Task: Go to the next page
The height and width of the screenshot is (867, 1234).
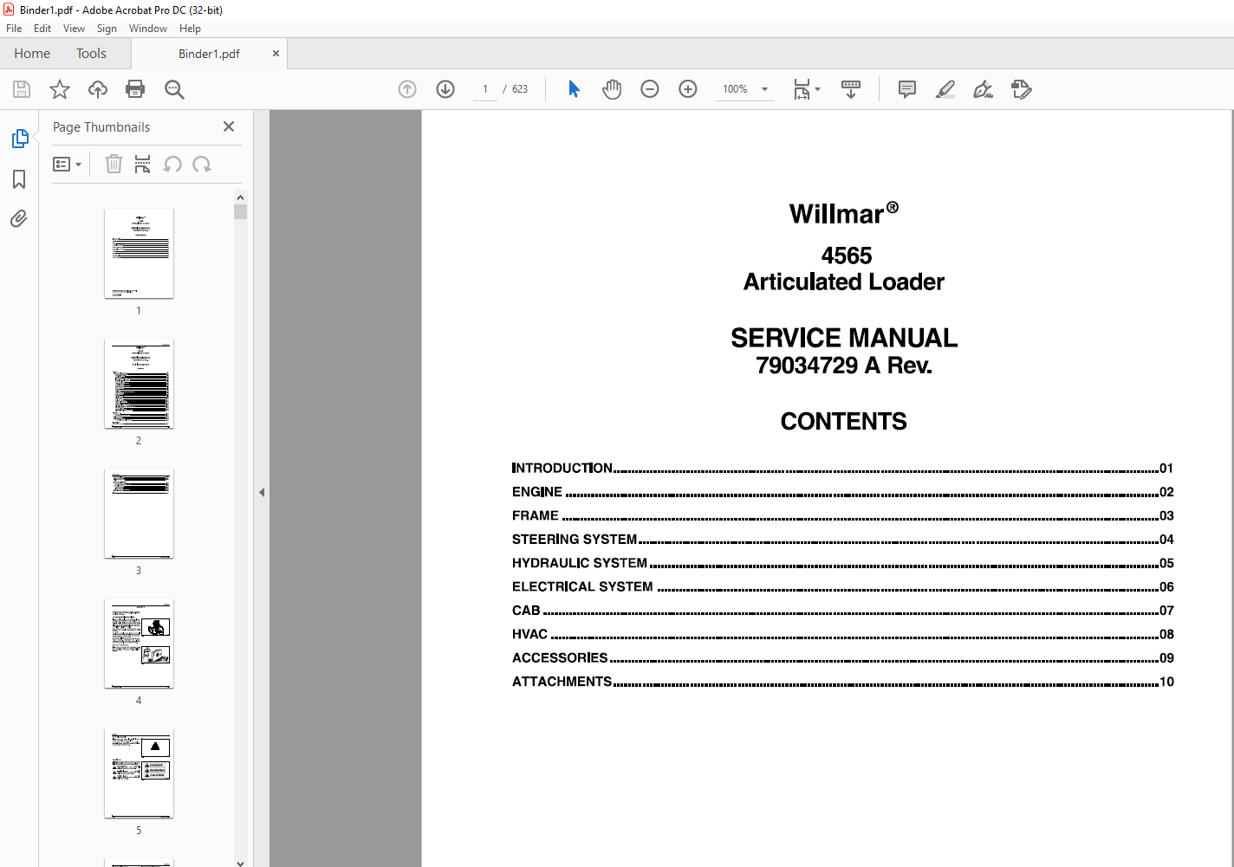Action: click(x=445, y=89)
